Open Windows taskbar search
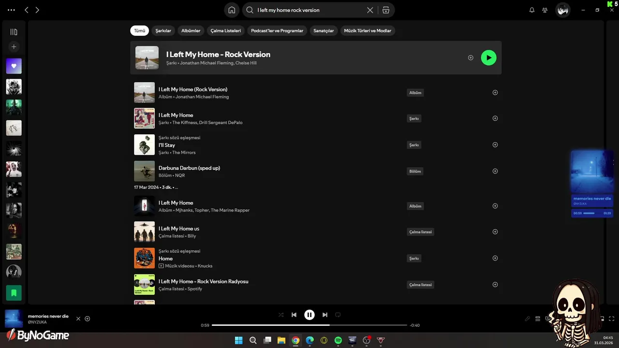Viewport: 619px width, 348px height. coord(253,340)
